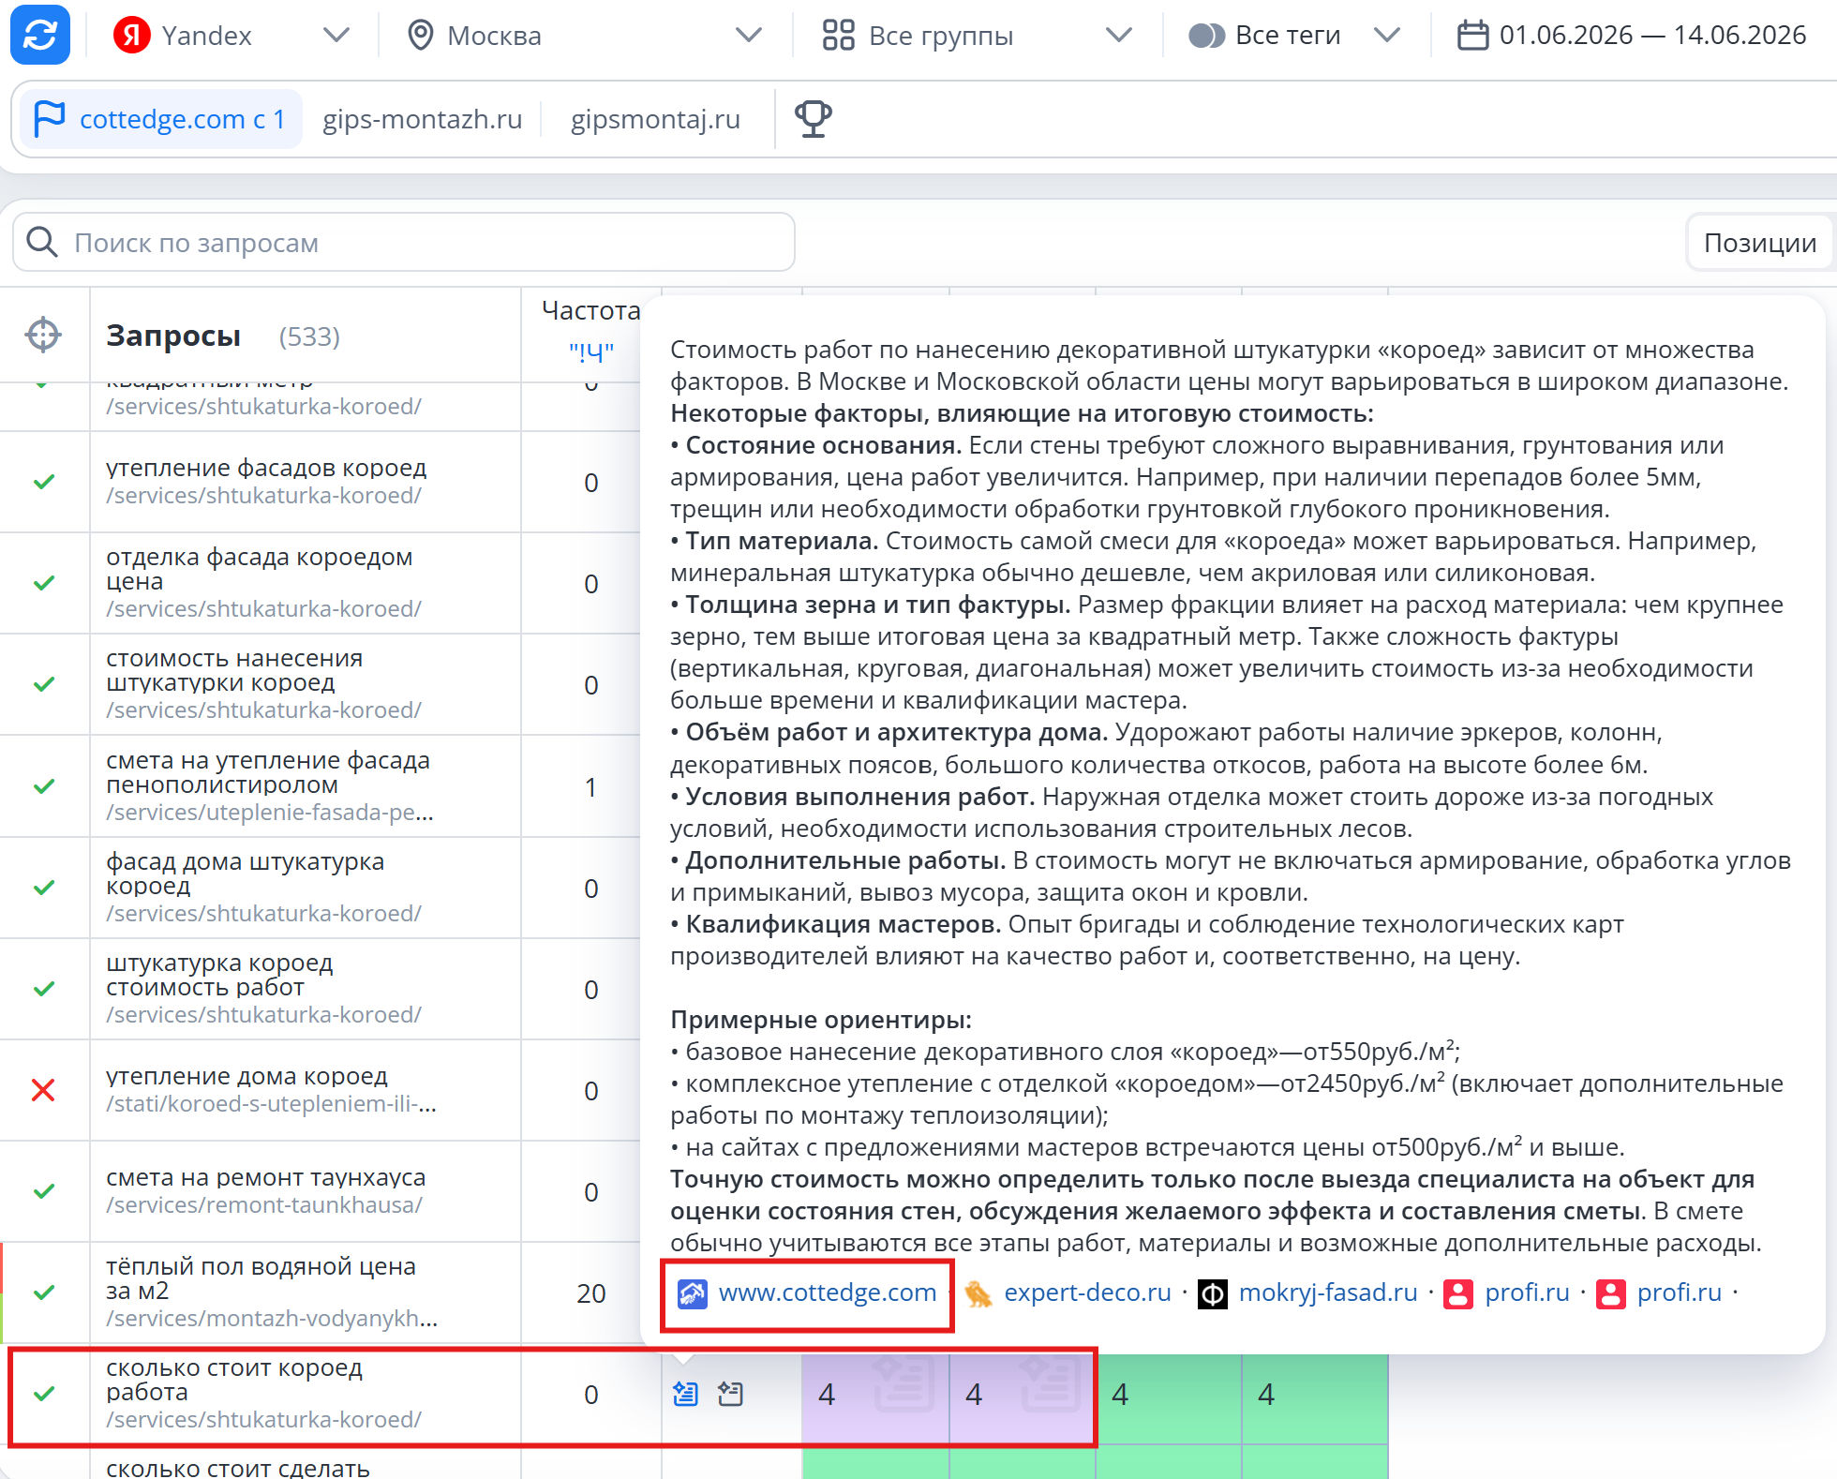This screenshot has height=1479, width=1837.
Task: Toggle checkmark for стоимость нанесения штукатурки короед
Action: [43, 684]
